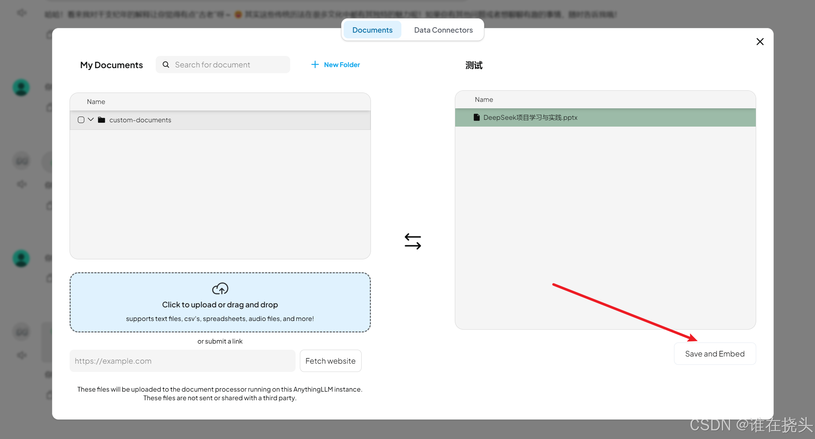
Task: Expand the custom-documents folder chevron
Action: (x=91, y=119)
